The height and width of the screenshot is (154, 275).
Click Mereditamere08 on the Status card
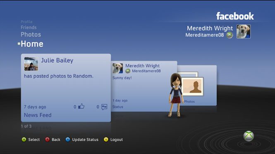tap(146, 71)
